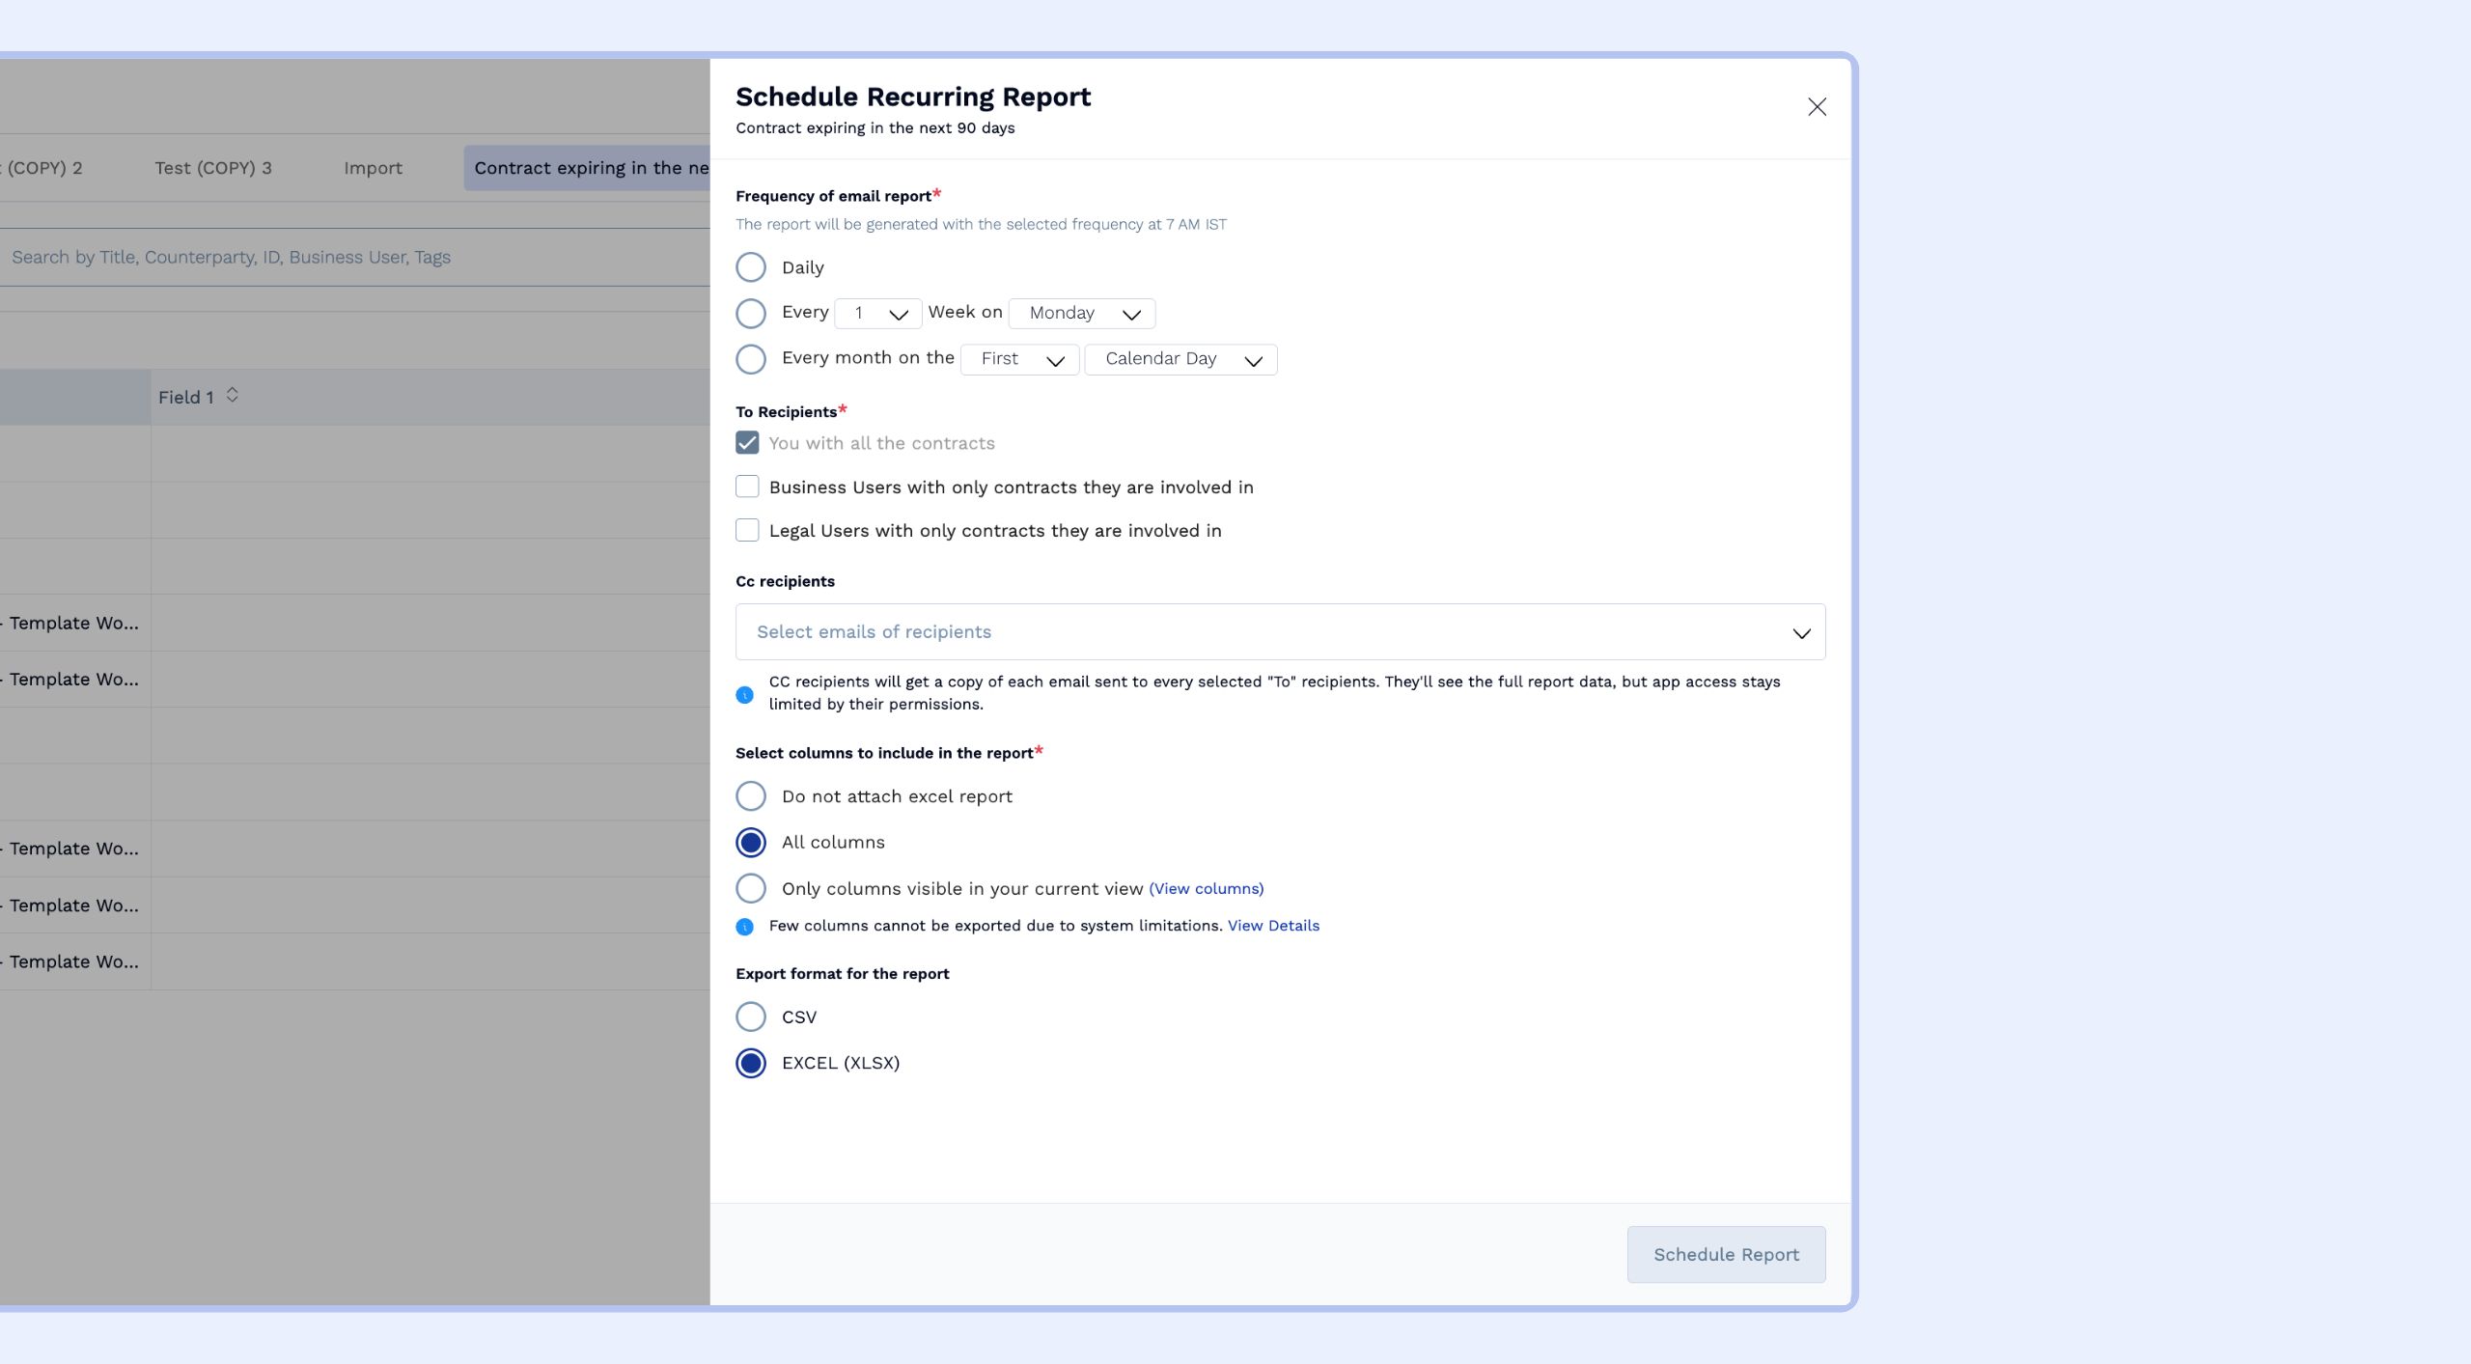
Task: Switch to Contract expiring tab
Action: (x=588, y=168)
